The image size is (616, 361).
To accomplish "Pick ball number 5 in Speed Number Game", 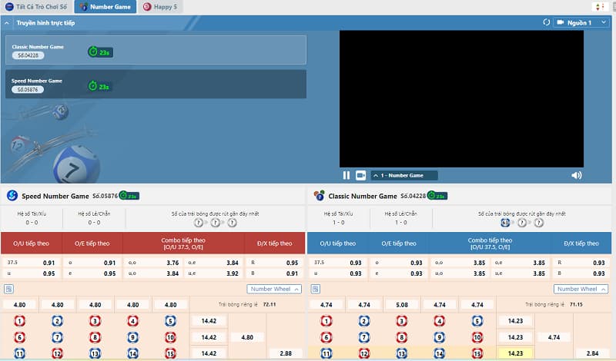I will point(170,321).
